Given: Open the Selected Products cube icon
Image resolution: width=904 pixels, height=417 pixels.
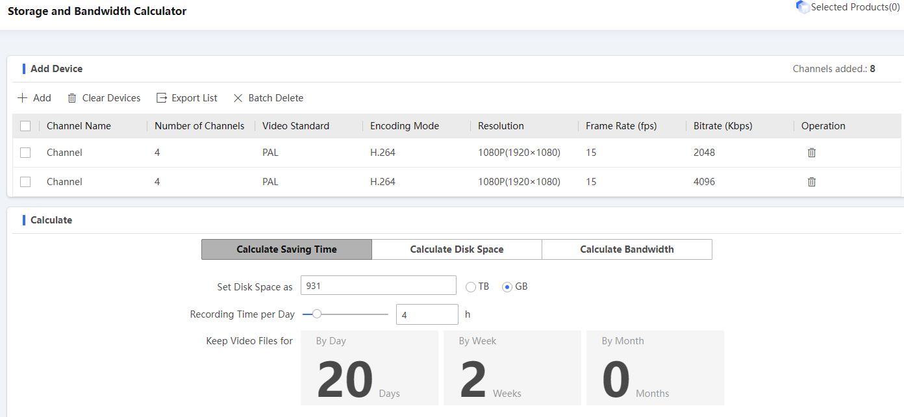Looking at the screenshot, I should [803, 7].
